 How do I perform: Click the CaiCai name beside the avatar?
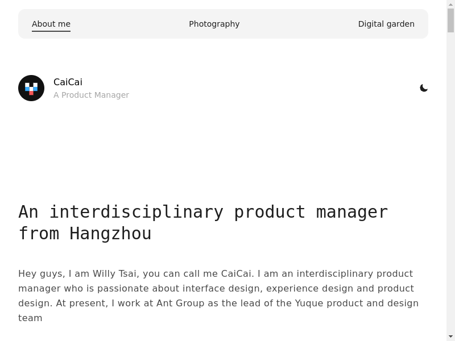pyautogui.click(x=68, y=82)
